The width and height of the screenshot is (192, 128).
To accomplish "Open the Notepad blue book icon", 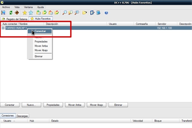I will [98, 13].
